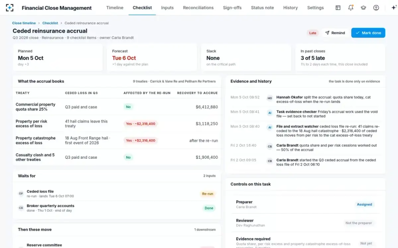The width and height of the screenshot is (398, 248).
Task: Click the Re-run badge for Ceded loss file
Action: tap(208, 194)
